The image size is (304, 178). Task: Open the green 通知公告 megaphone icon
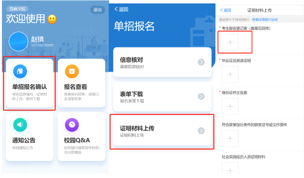coord(20,125)
